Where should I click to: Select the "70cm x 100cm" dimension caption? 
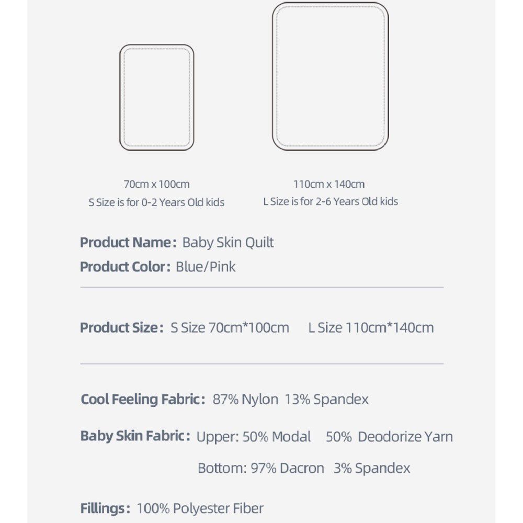[157, 184]
